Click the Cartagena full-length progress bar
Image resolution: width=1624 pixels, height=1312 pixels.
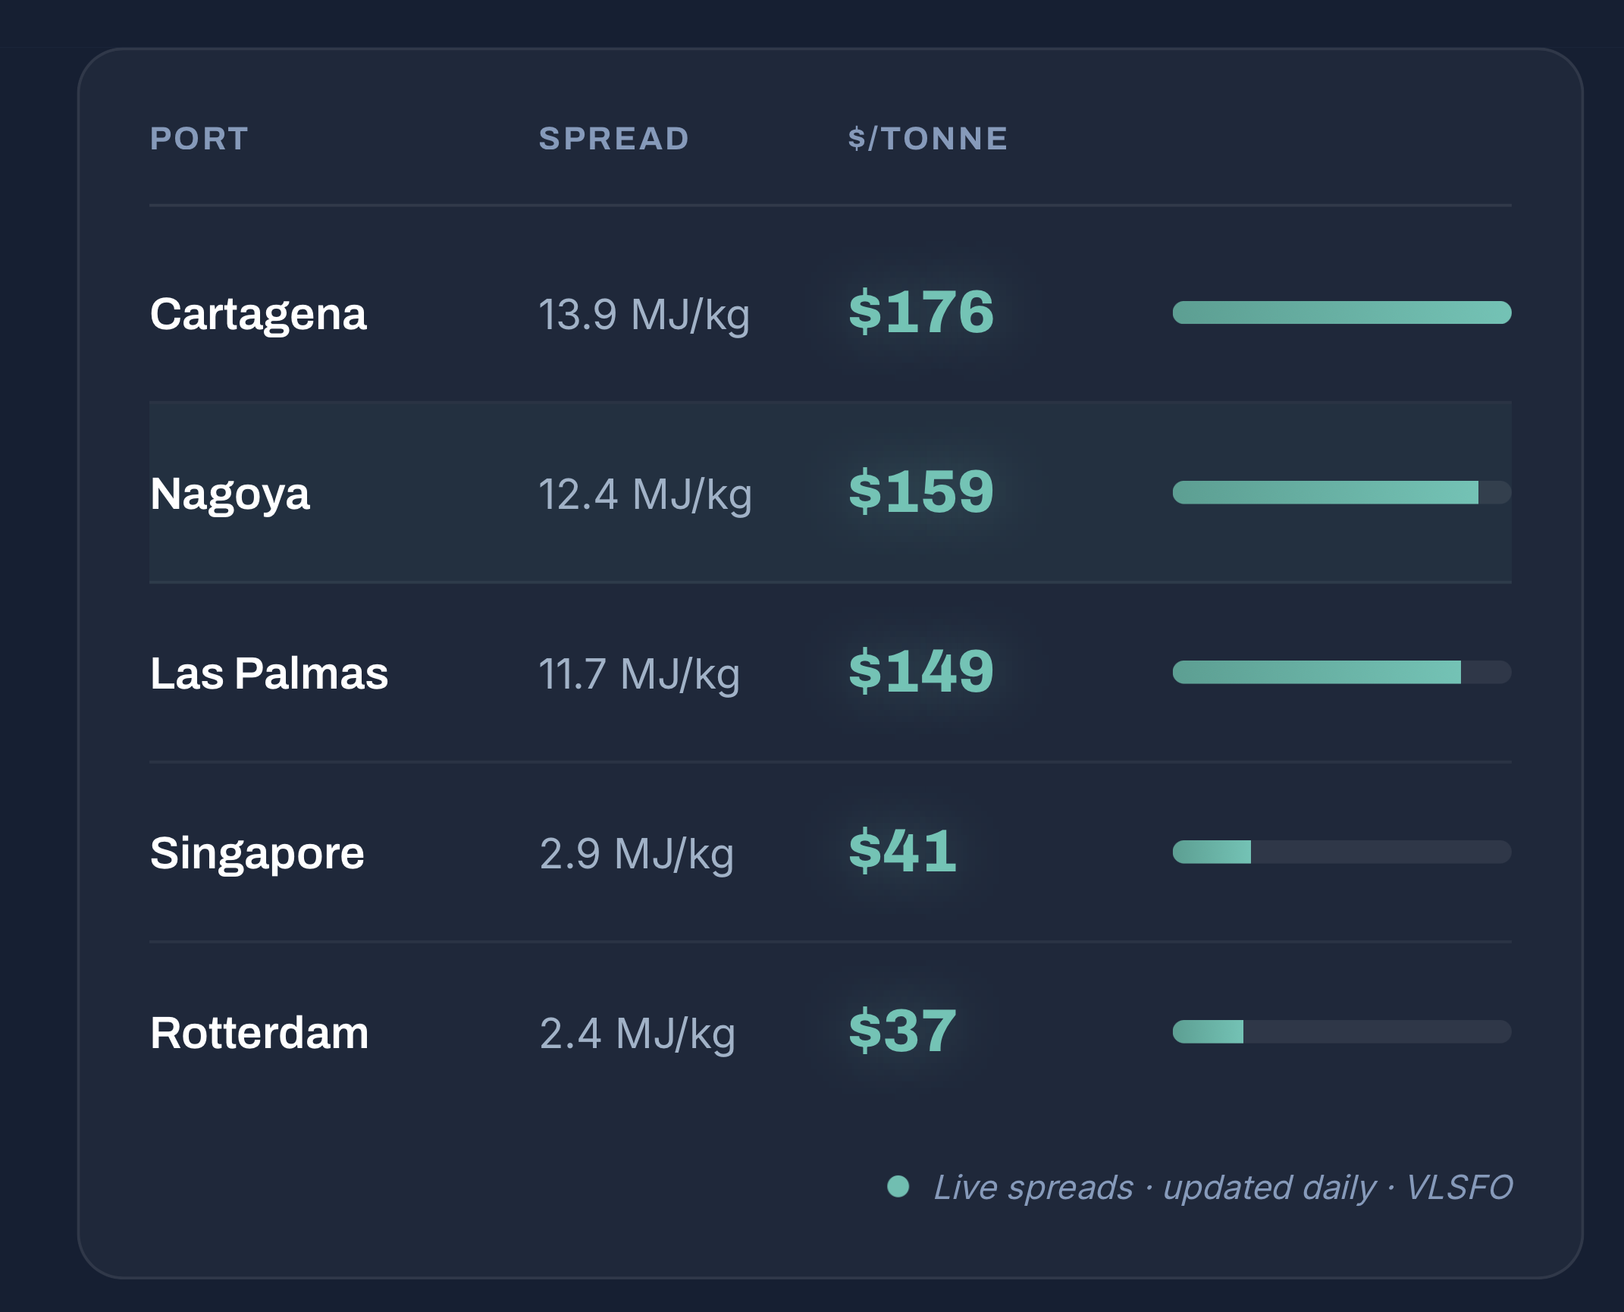tap(1342, 312)
